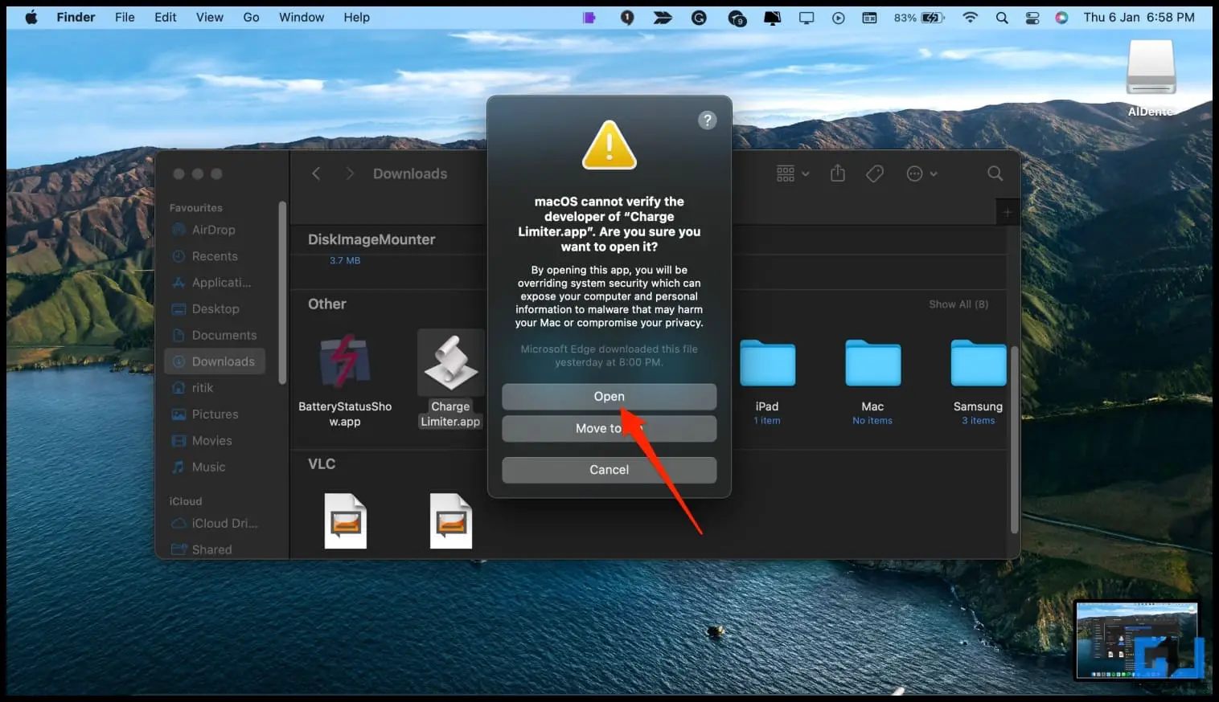Choose the Move to Bin button
The height and width of the screenshot is (702, 1219).
[x=609, y=428]
